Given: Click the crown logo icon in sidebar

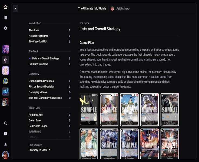Looking at the screenshot, I should [x=5, y=7].
